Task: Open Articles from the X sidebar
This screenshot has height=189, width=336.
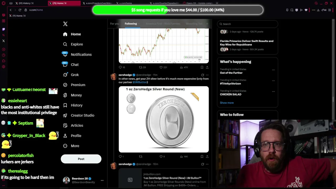Action: pos(73,125)
